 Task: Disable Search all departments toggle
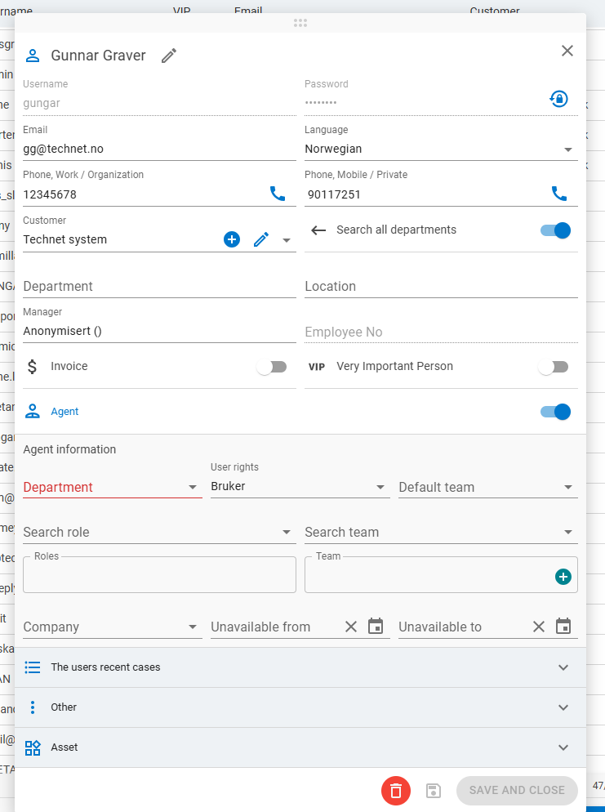tap(555, 230)
